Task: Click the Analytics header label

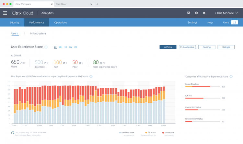Action: click(47, 13)
